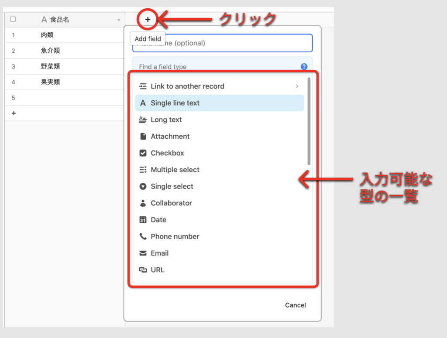Select the Single line text option
The width and height of the screenshot is (447, 338).
[175, 103]
